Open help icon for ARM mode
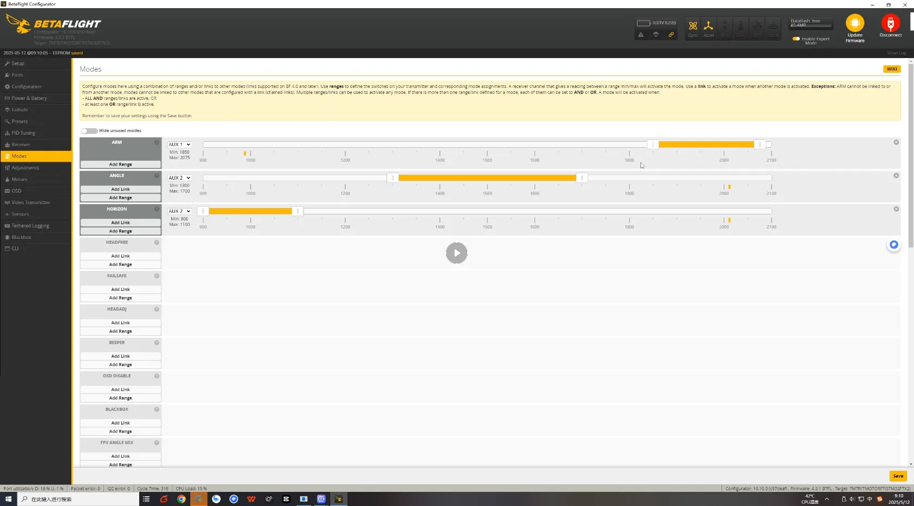Screen dimensions: 914x506 coord(157,142)
